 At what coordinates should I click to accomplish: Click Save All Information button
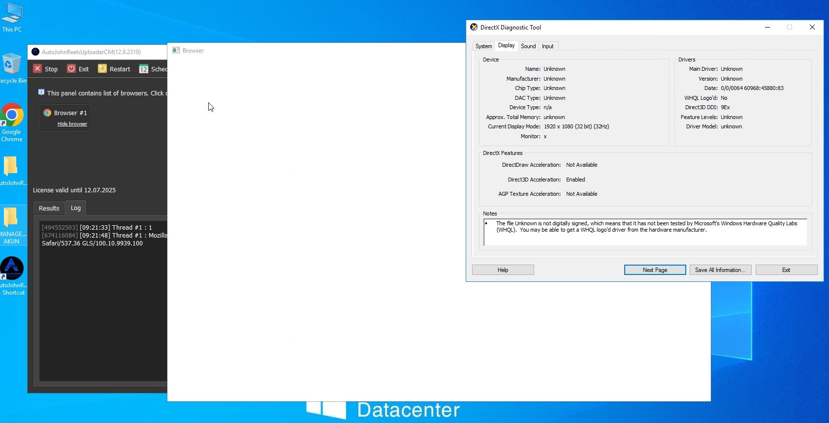(720, 270)
